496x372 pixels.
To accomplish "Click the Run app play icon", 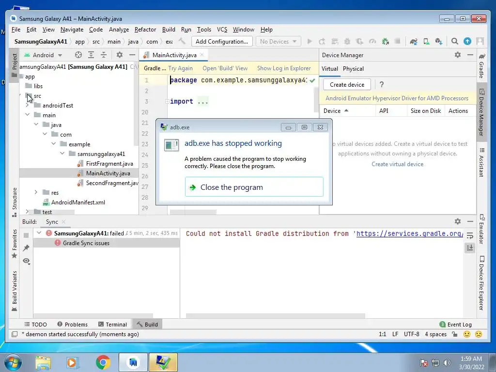I will [310, 42].
